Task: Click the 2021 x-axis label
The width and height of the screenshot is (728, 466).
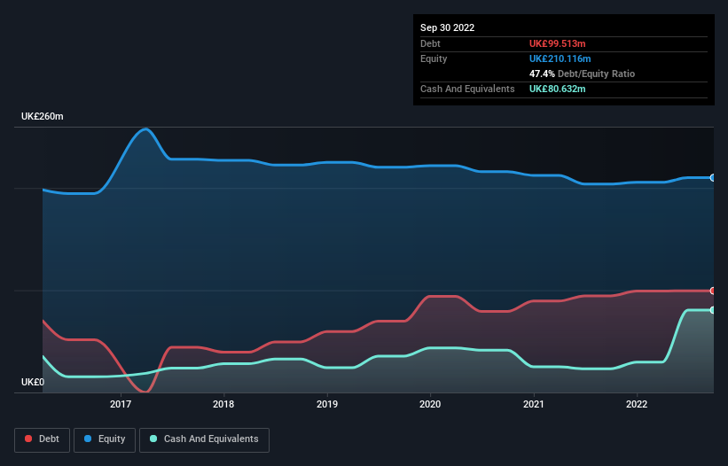Action: [534, 404]
